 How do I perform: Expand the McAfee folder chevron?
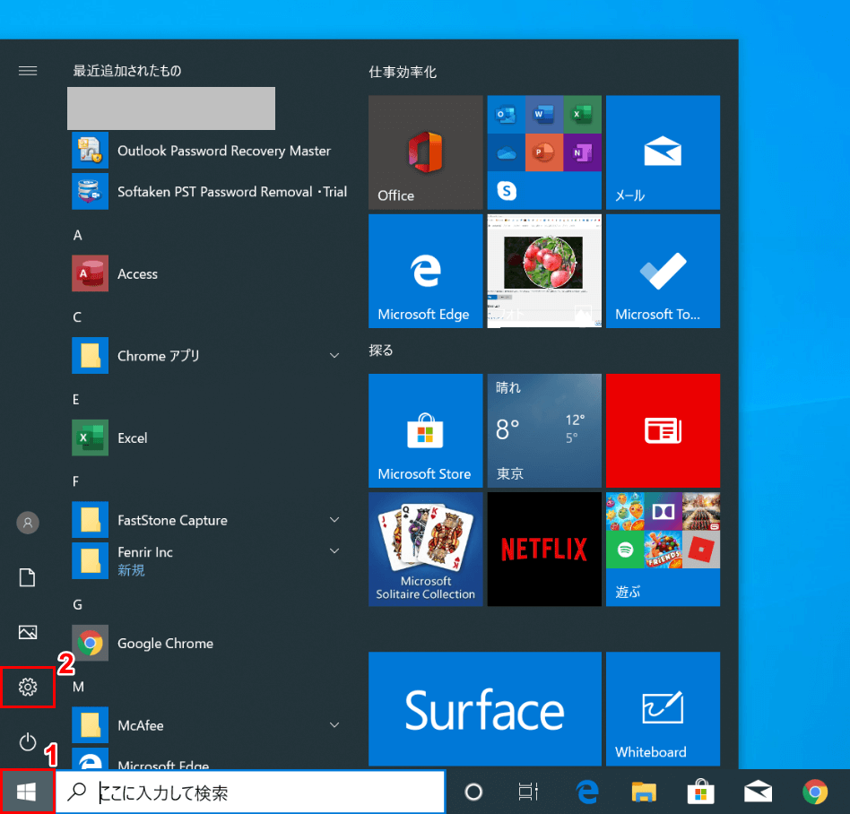coord(334,725)
